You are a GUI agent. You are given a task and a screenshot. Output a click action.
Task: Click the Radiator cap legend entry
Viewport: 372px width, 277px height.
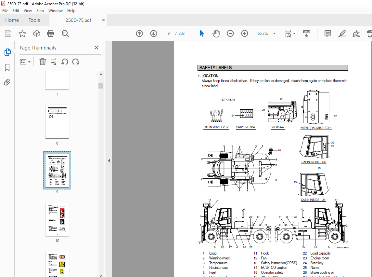pos(218,268)
